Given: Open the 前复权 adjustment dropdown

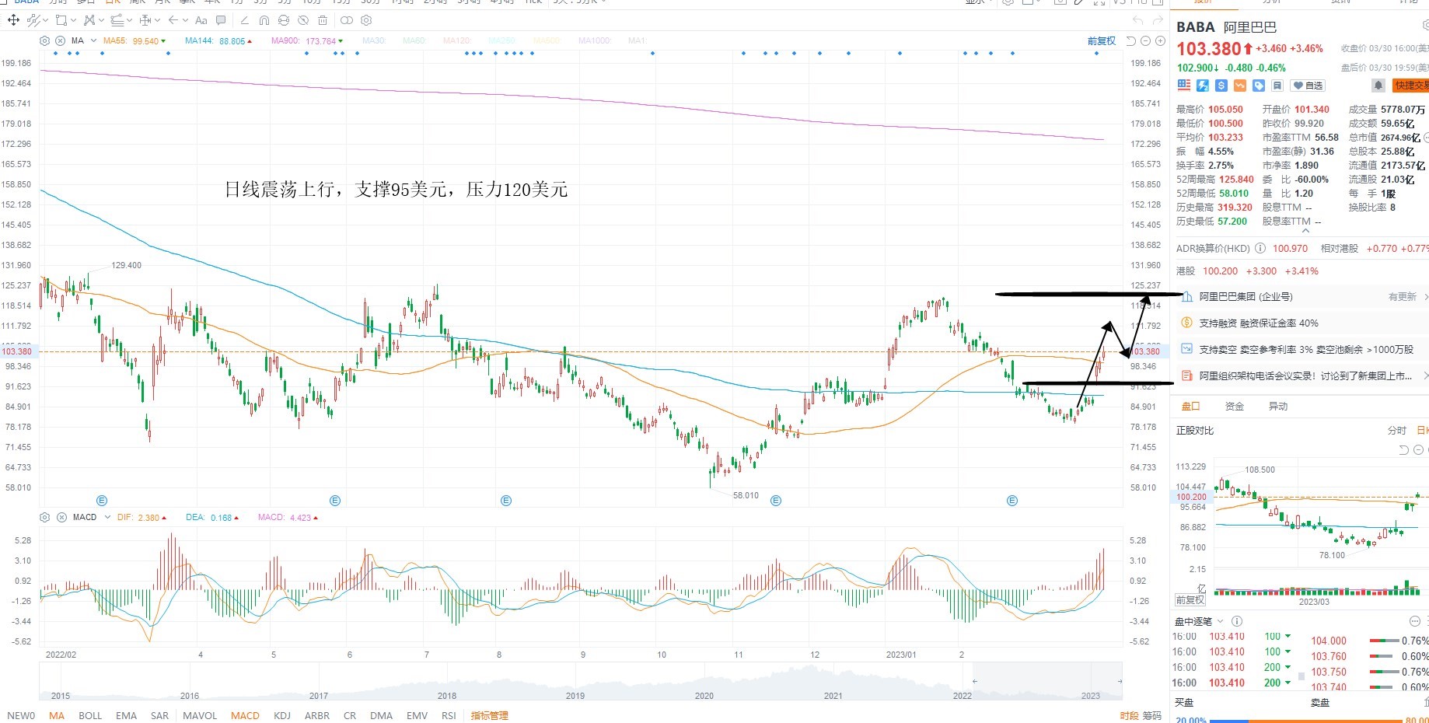Looking at the screenshot, I should 1101,41.
